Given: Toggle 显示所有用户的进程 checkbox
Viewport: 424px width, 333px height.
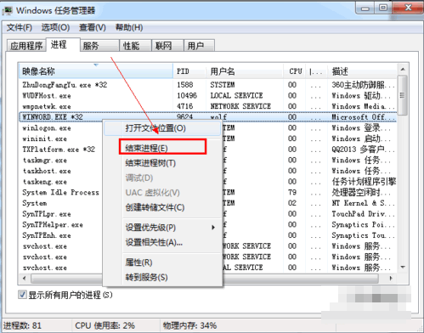Looking at the screenshot, I should (22, 295).
